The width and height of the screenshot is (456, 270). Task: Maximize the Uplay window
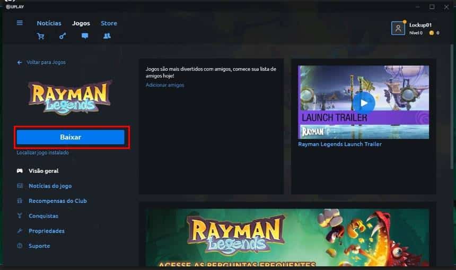tap(432, 7)
